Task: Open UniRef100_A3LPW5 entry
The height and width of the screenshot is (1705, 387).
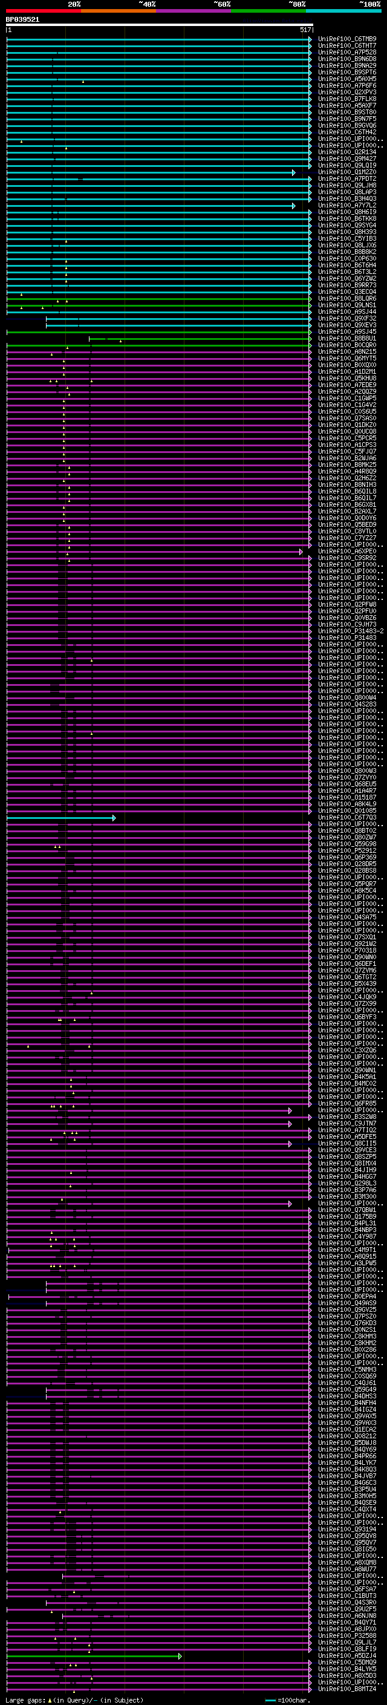Action: 347,1263
